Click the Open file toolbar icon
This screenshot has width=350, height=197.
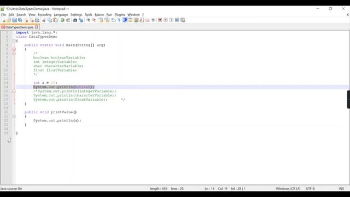(9, 20)
